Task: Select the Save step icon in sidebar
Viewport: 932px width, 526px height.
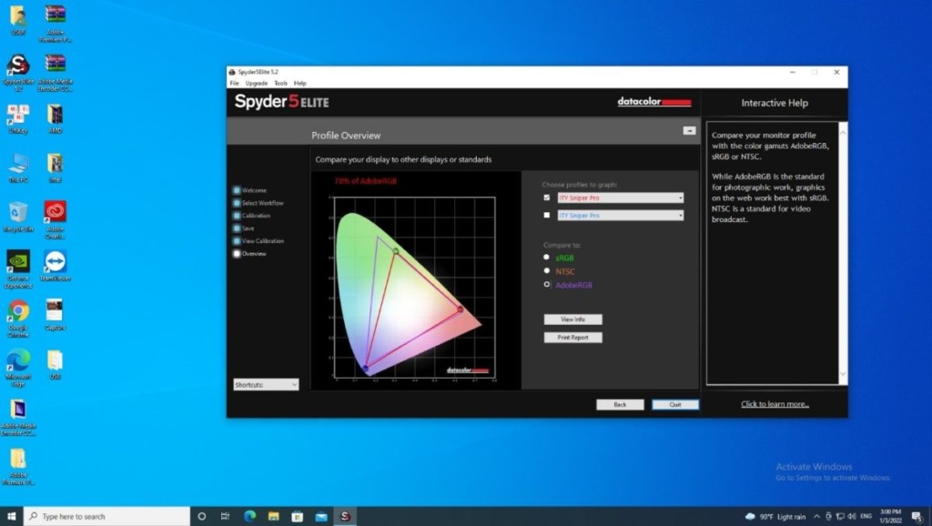Action: tap(237, 228)
